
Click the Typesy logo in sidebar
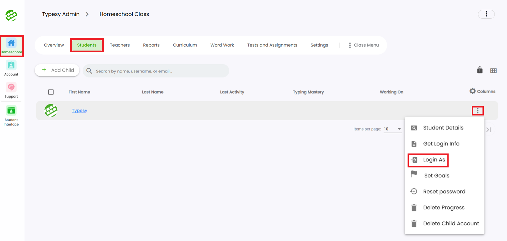point(11,15)
